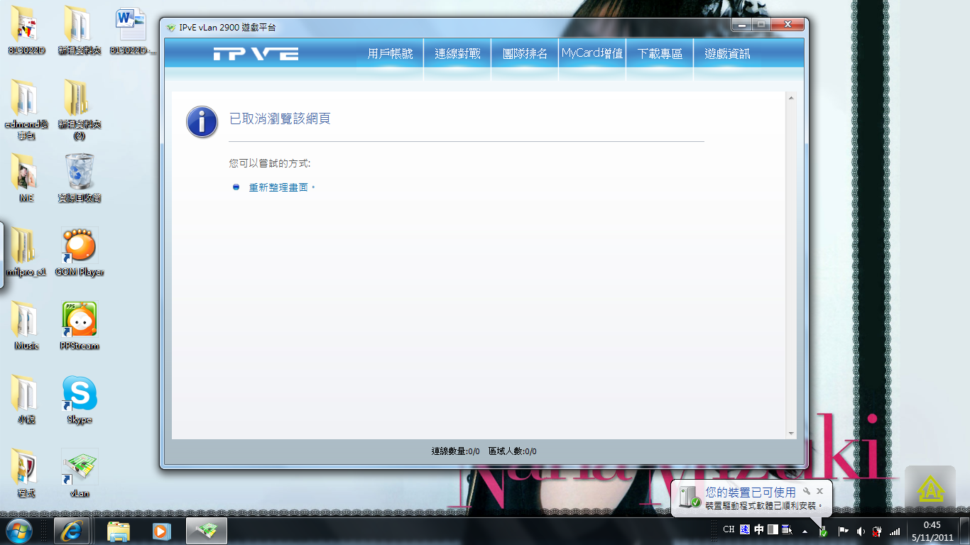Click the wrench icon in the notification balloon
Viewport: 970px width, 545px height.
coord(807,491)
